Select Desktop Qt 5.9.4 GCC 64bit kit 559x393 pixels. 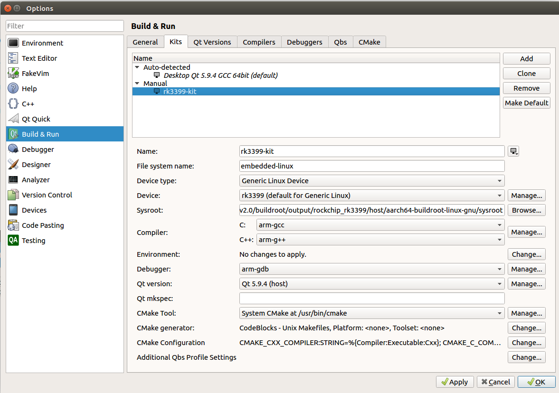pos(220,75)
